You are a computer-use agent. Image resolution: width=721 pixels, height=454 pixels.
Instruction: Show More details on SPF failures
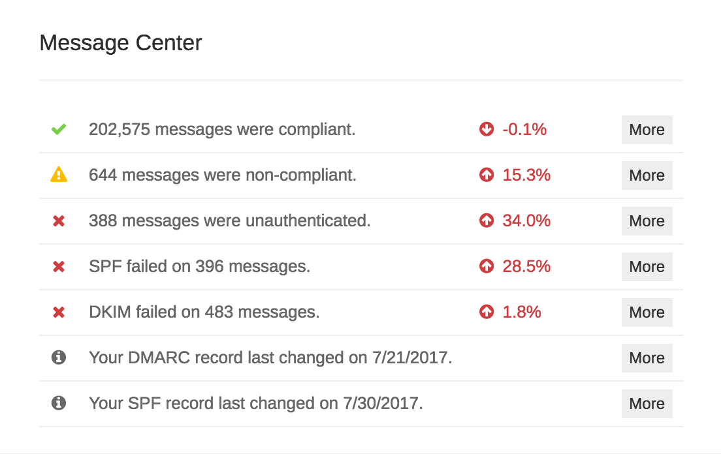click(x=647, y=267)
